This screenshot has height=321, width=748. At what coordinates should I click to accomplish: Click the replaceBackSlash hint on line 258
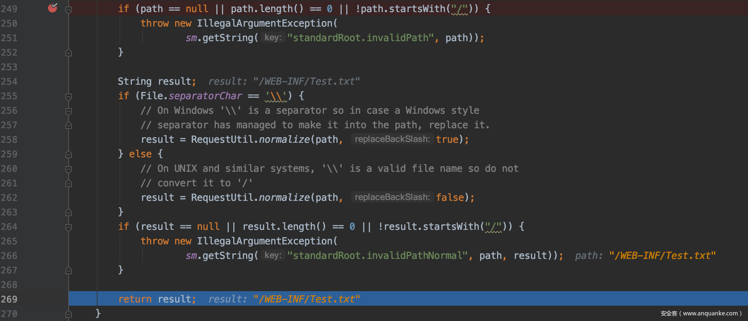click(392, 139)
